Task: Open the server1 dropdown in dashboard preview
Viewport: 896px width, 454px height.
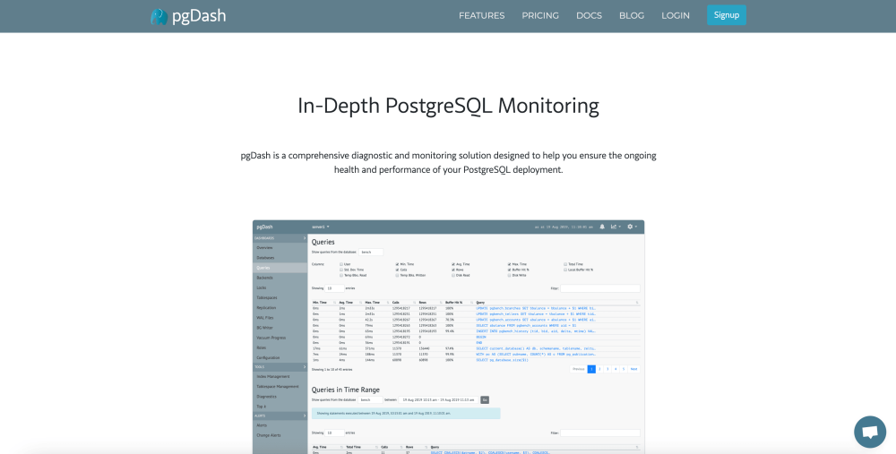Action: click(x=321, y=227)
